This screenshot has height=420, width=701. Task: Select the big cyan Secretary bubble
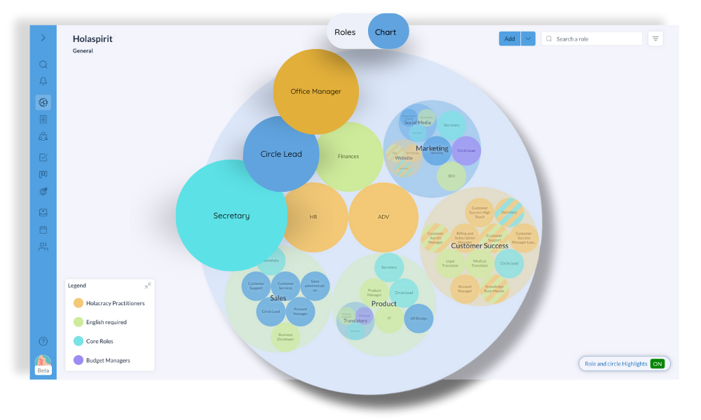231,216
